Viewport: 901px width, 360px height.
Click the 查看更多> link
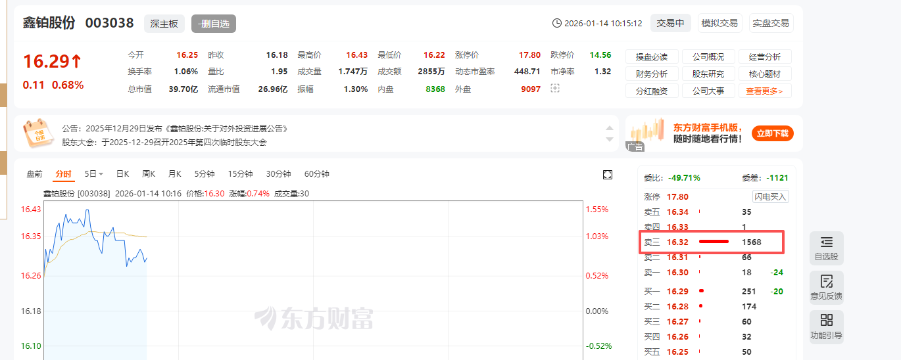pyautogui.click(x=765, y=91)
